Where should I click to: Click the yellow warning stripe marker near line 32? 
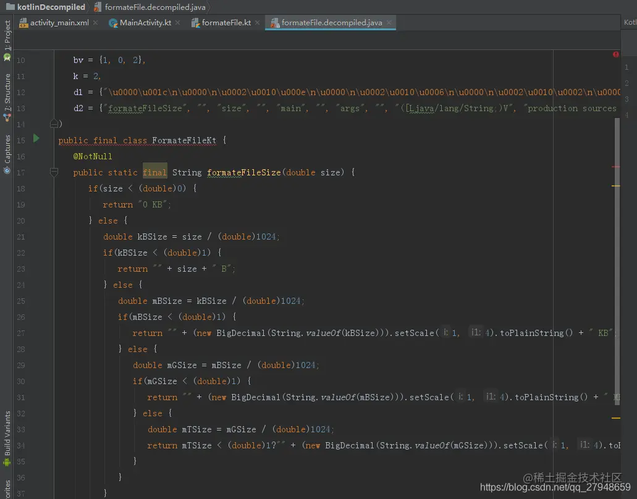point(616,418)
